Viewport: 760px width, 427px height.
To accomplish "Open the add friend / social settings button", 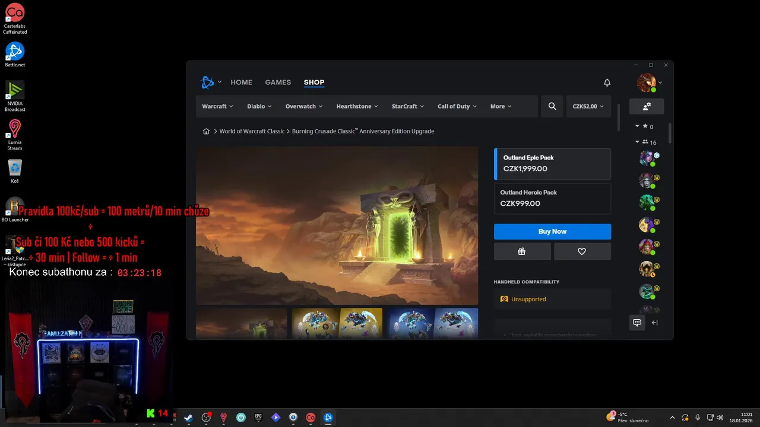I will (x=647, y=106).
